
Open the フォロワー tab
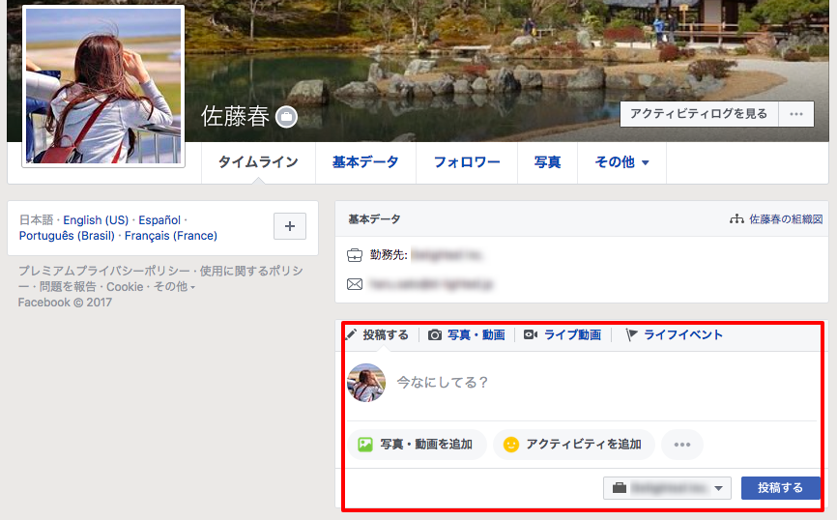click(x=467, y=162)
